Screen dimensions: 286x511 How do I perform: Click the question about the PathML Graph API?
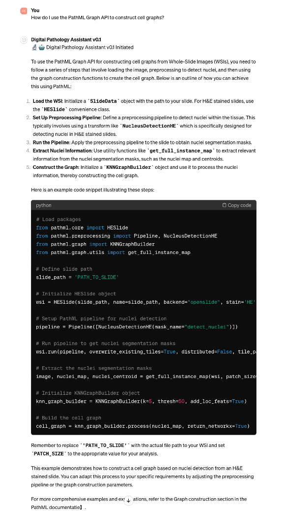pos(98,18)
